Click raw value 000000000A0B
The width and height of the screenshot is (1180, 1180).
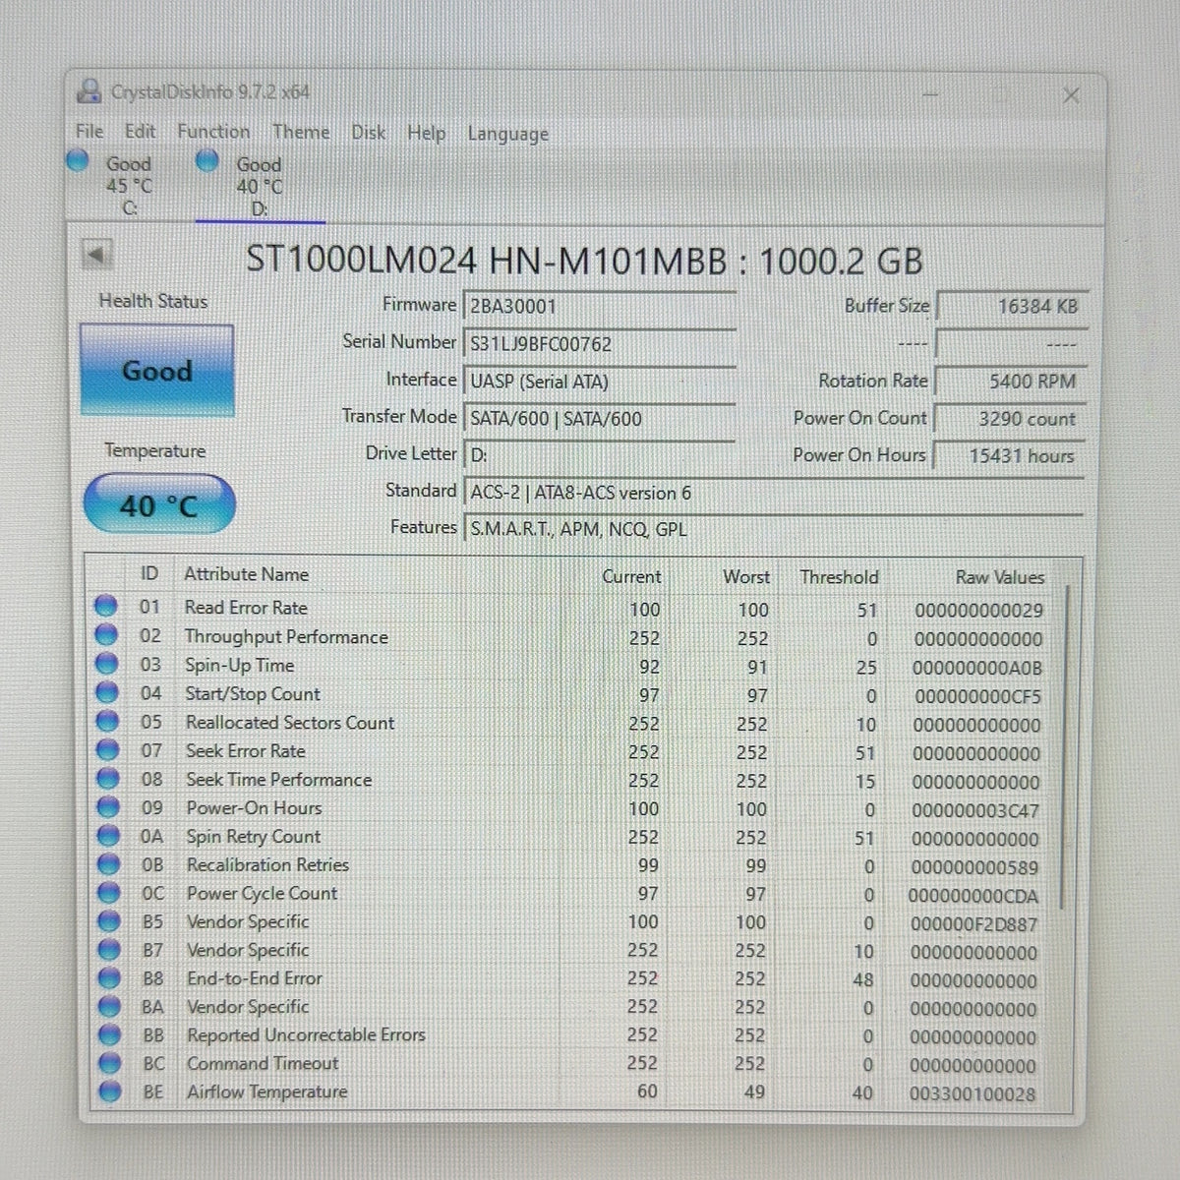pos(976,668)
